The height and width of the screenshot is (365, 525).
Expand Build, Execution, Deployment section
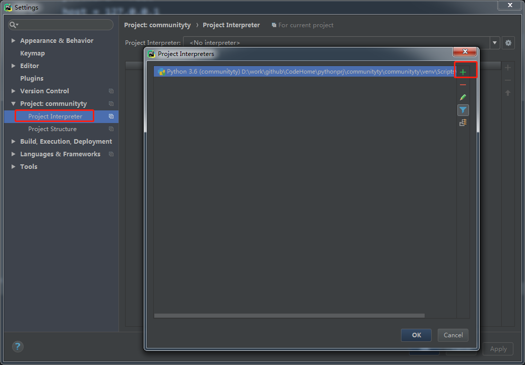point(13,141)
